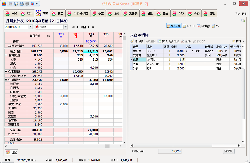
Task: Switch to the 一覧 tab
Action: pos(11,14)
